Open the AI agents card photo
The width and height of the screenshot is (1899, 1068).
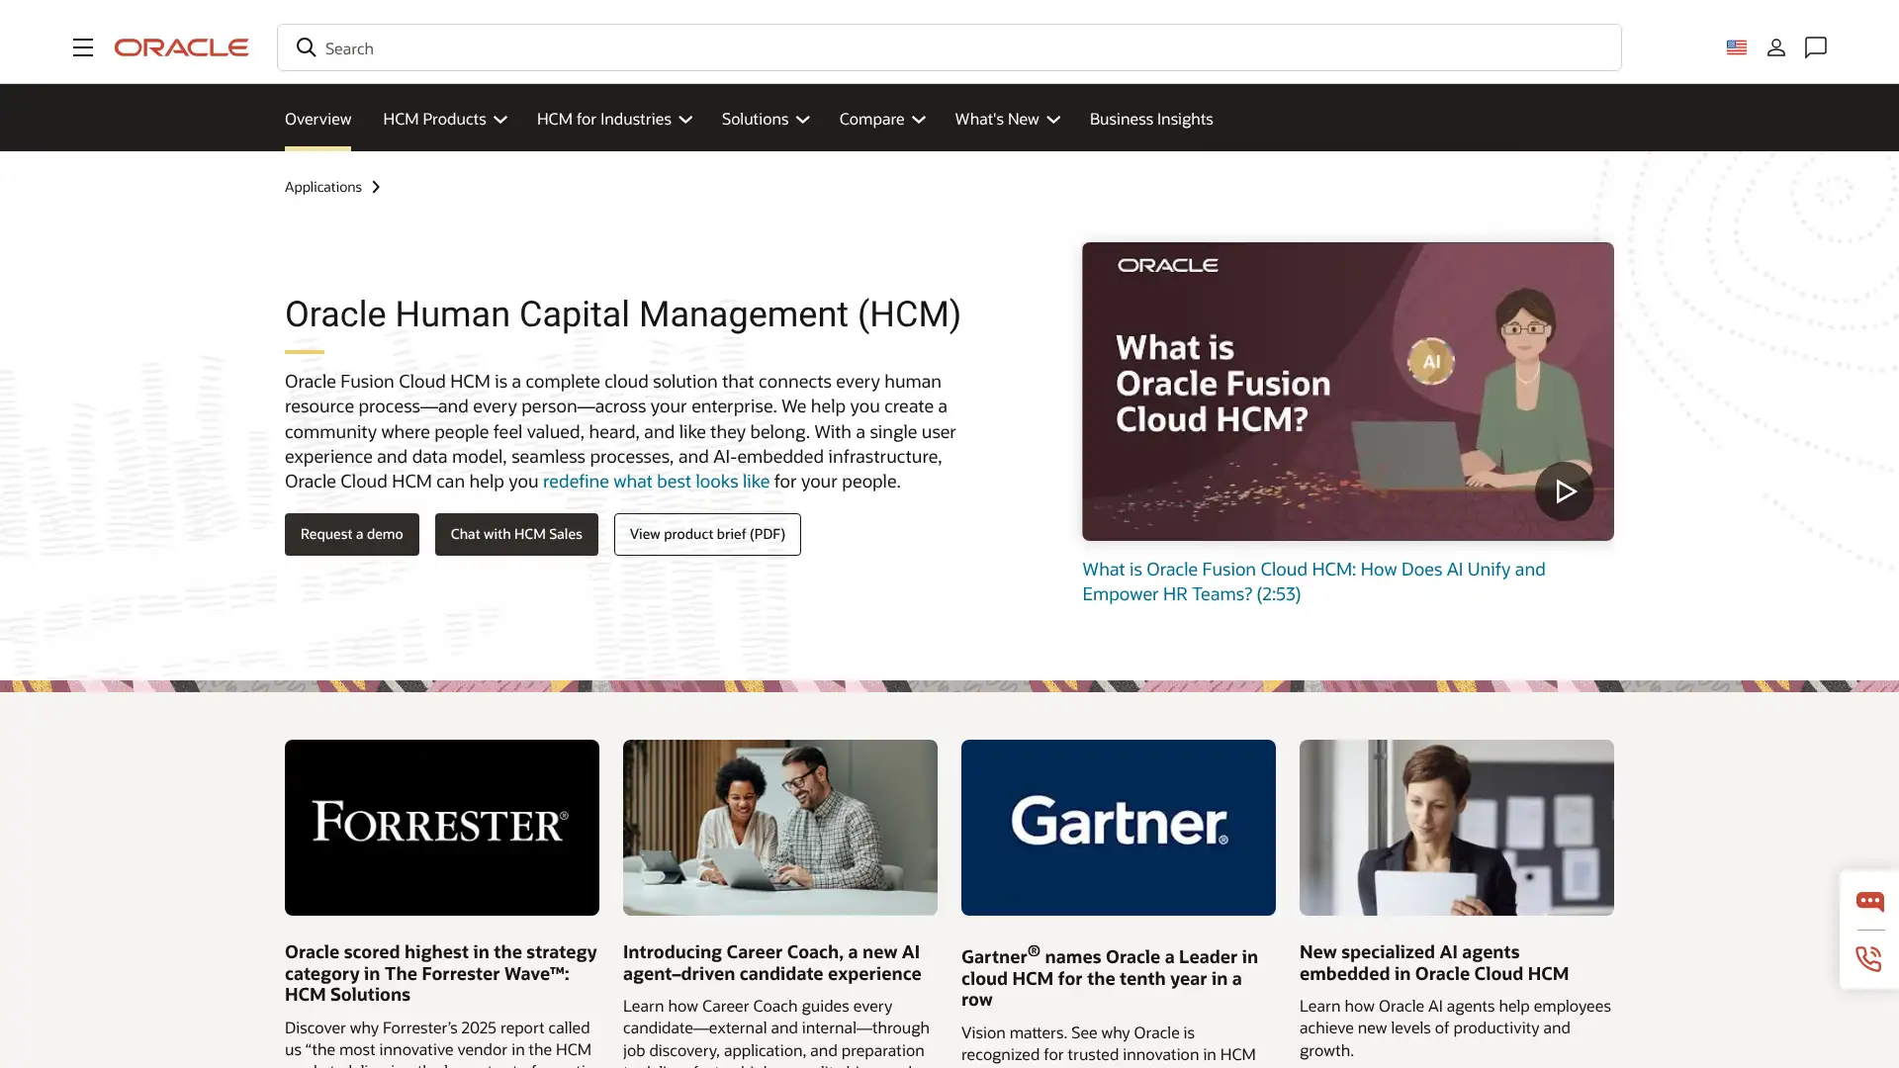pyautogui.click(x=1456, y=828)
